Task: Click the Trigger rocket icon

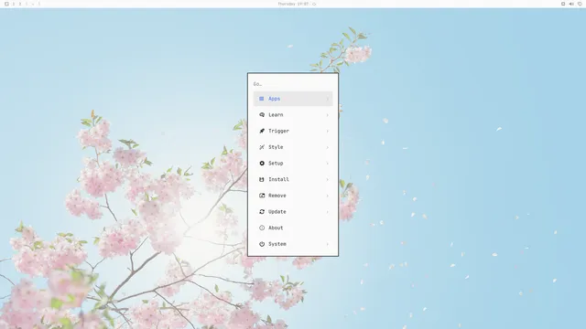Action: tap(262, 131)
